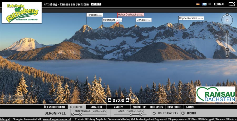
Task: Click the magnifier handle on zoom slider
Action: point(227,50)
